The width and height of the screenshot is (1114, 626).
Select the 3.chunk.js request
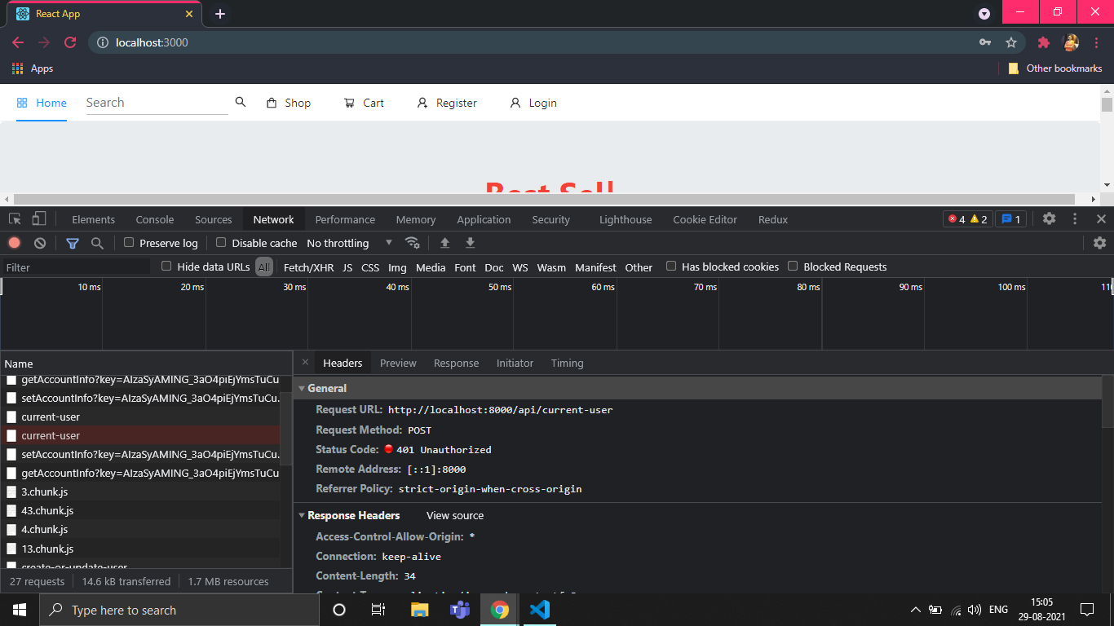click(x=140, y=492)
